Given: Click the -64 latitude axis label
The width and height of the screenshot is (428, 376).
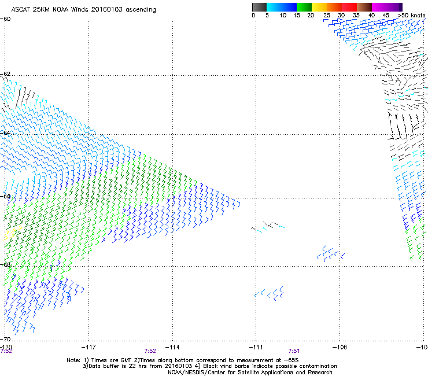Looking at the screenshot, I should click(x=5, y=132).
